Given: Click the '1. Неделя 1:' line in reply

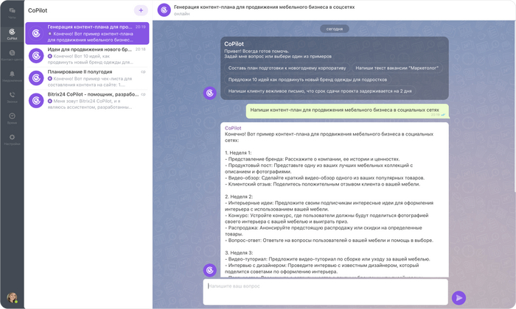Looking at the screenshot, I should coord(238,153).
